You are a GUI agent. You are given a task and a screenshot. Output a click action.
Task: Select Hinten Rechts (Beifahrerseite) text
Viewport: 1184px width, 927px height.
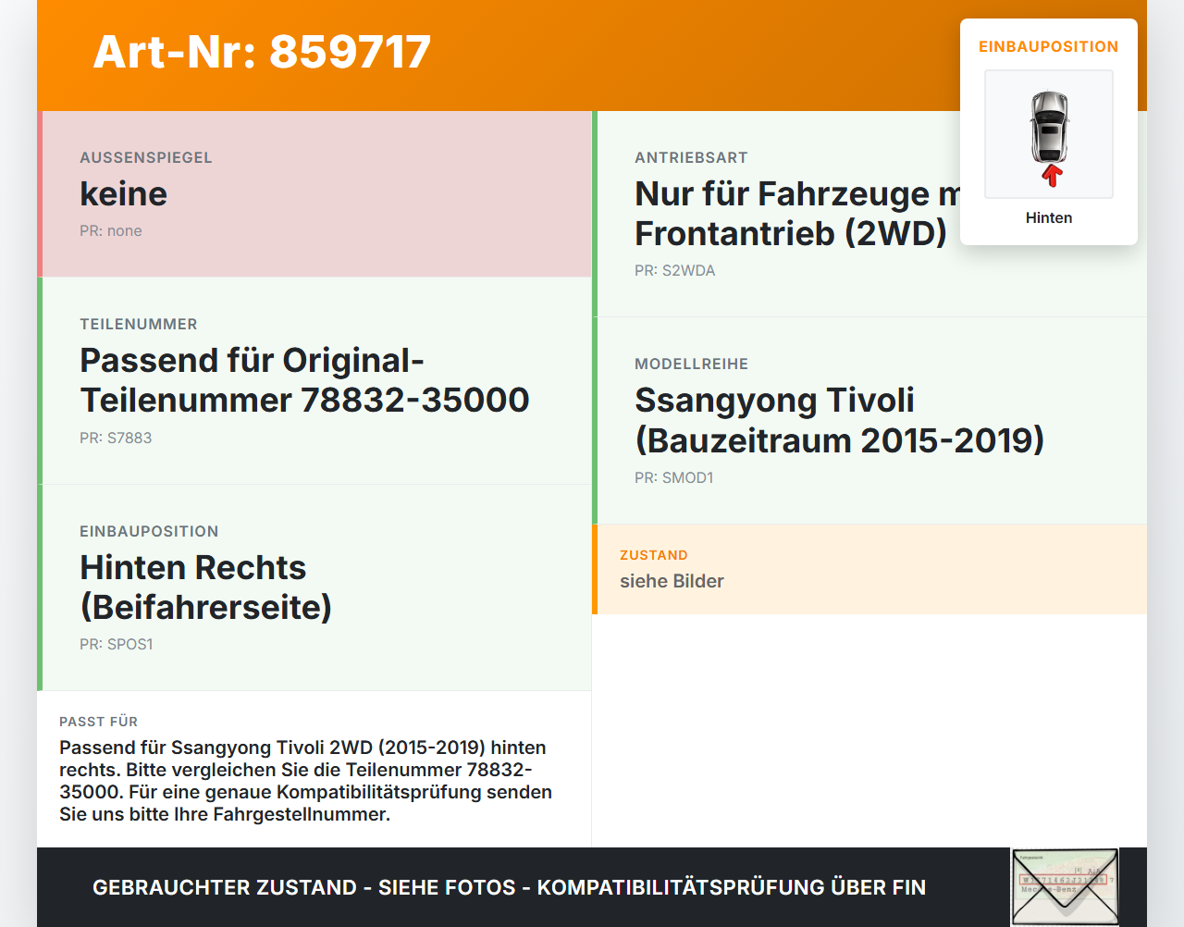[205, 587]
